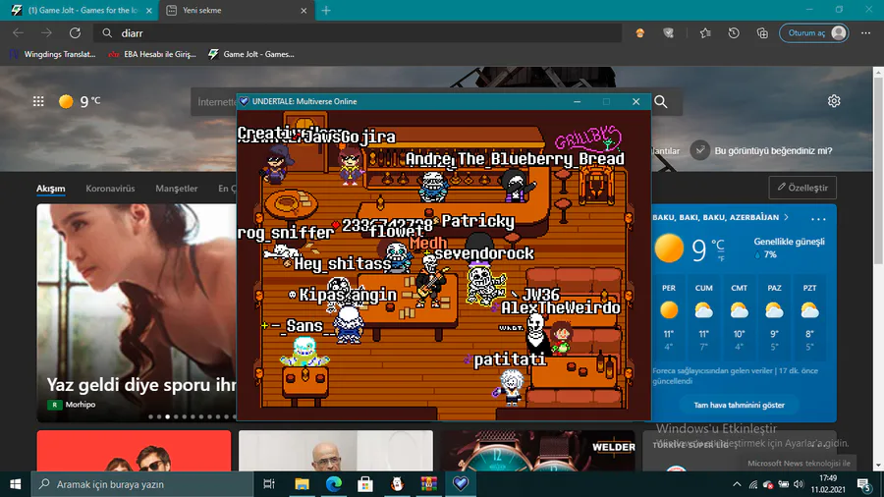Click the page vertical scrollbar
884x497 pixels.
coord(878,169)
